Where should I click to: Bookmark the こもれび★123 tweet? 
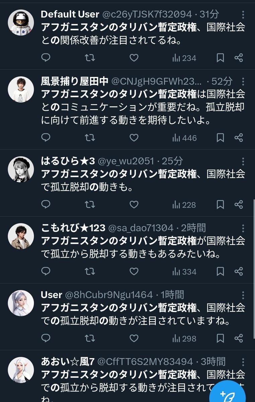tap(220, 271)
